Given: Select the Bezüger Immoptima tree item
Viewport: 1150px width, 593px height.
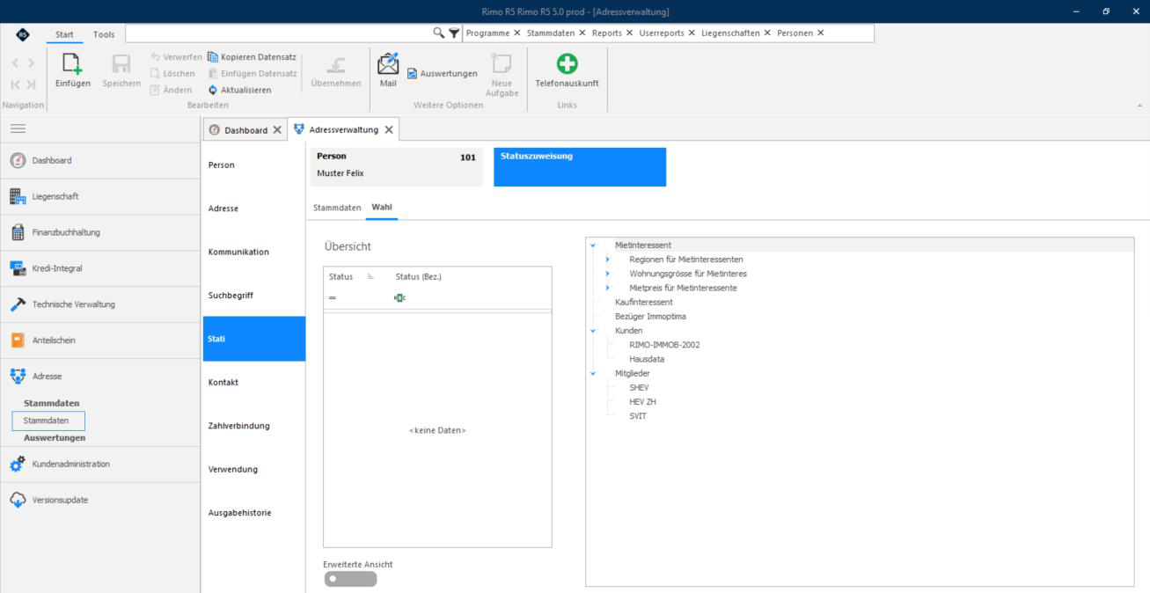Looking at the screenshot, I should 650,316.
